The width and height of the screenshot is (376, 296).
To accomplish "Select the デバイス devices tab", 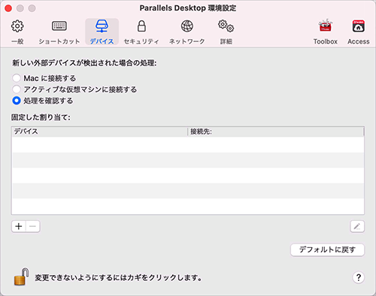I will [x=102, y=32].
